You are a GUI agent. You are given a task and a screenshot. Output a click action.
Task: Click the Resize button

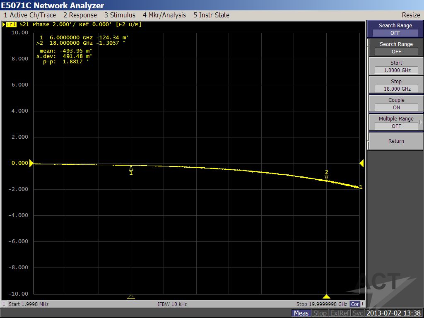pos(411,15)
